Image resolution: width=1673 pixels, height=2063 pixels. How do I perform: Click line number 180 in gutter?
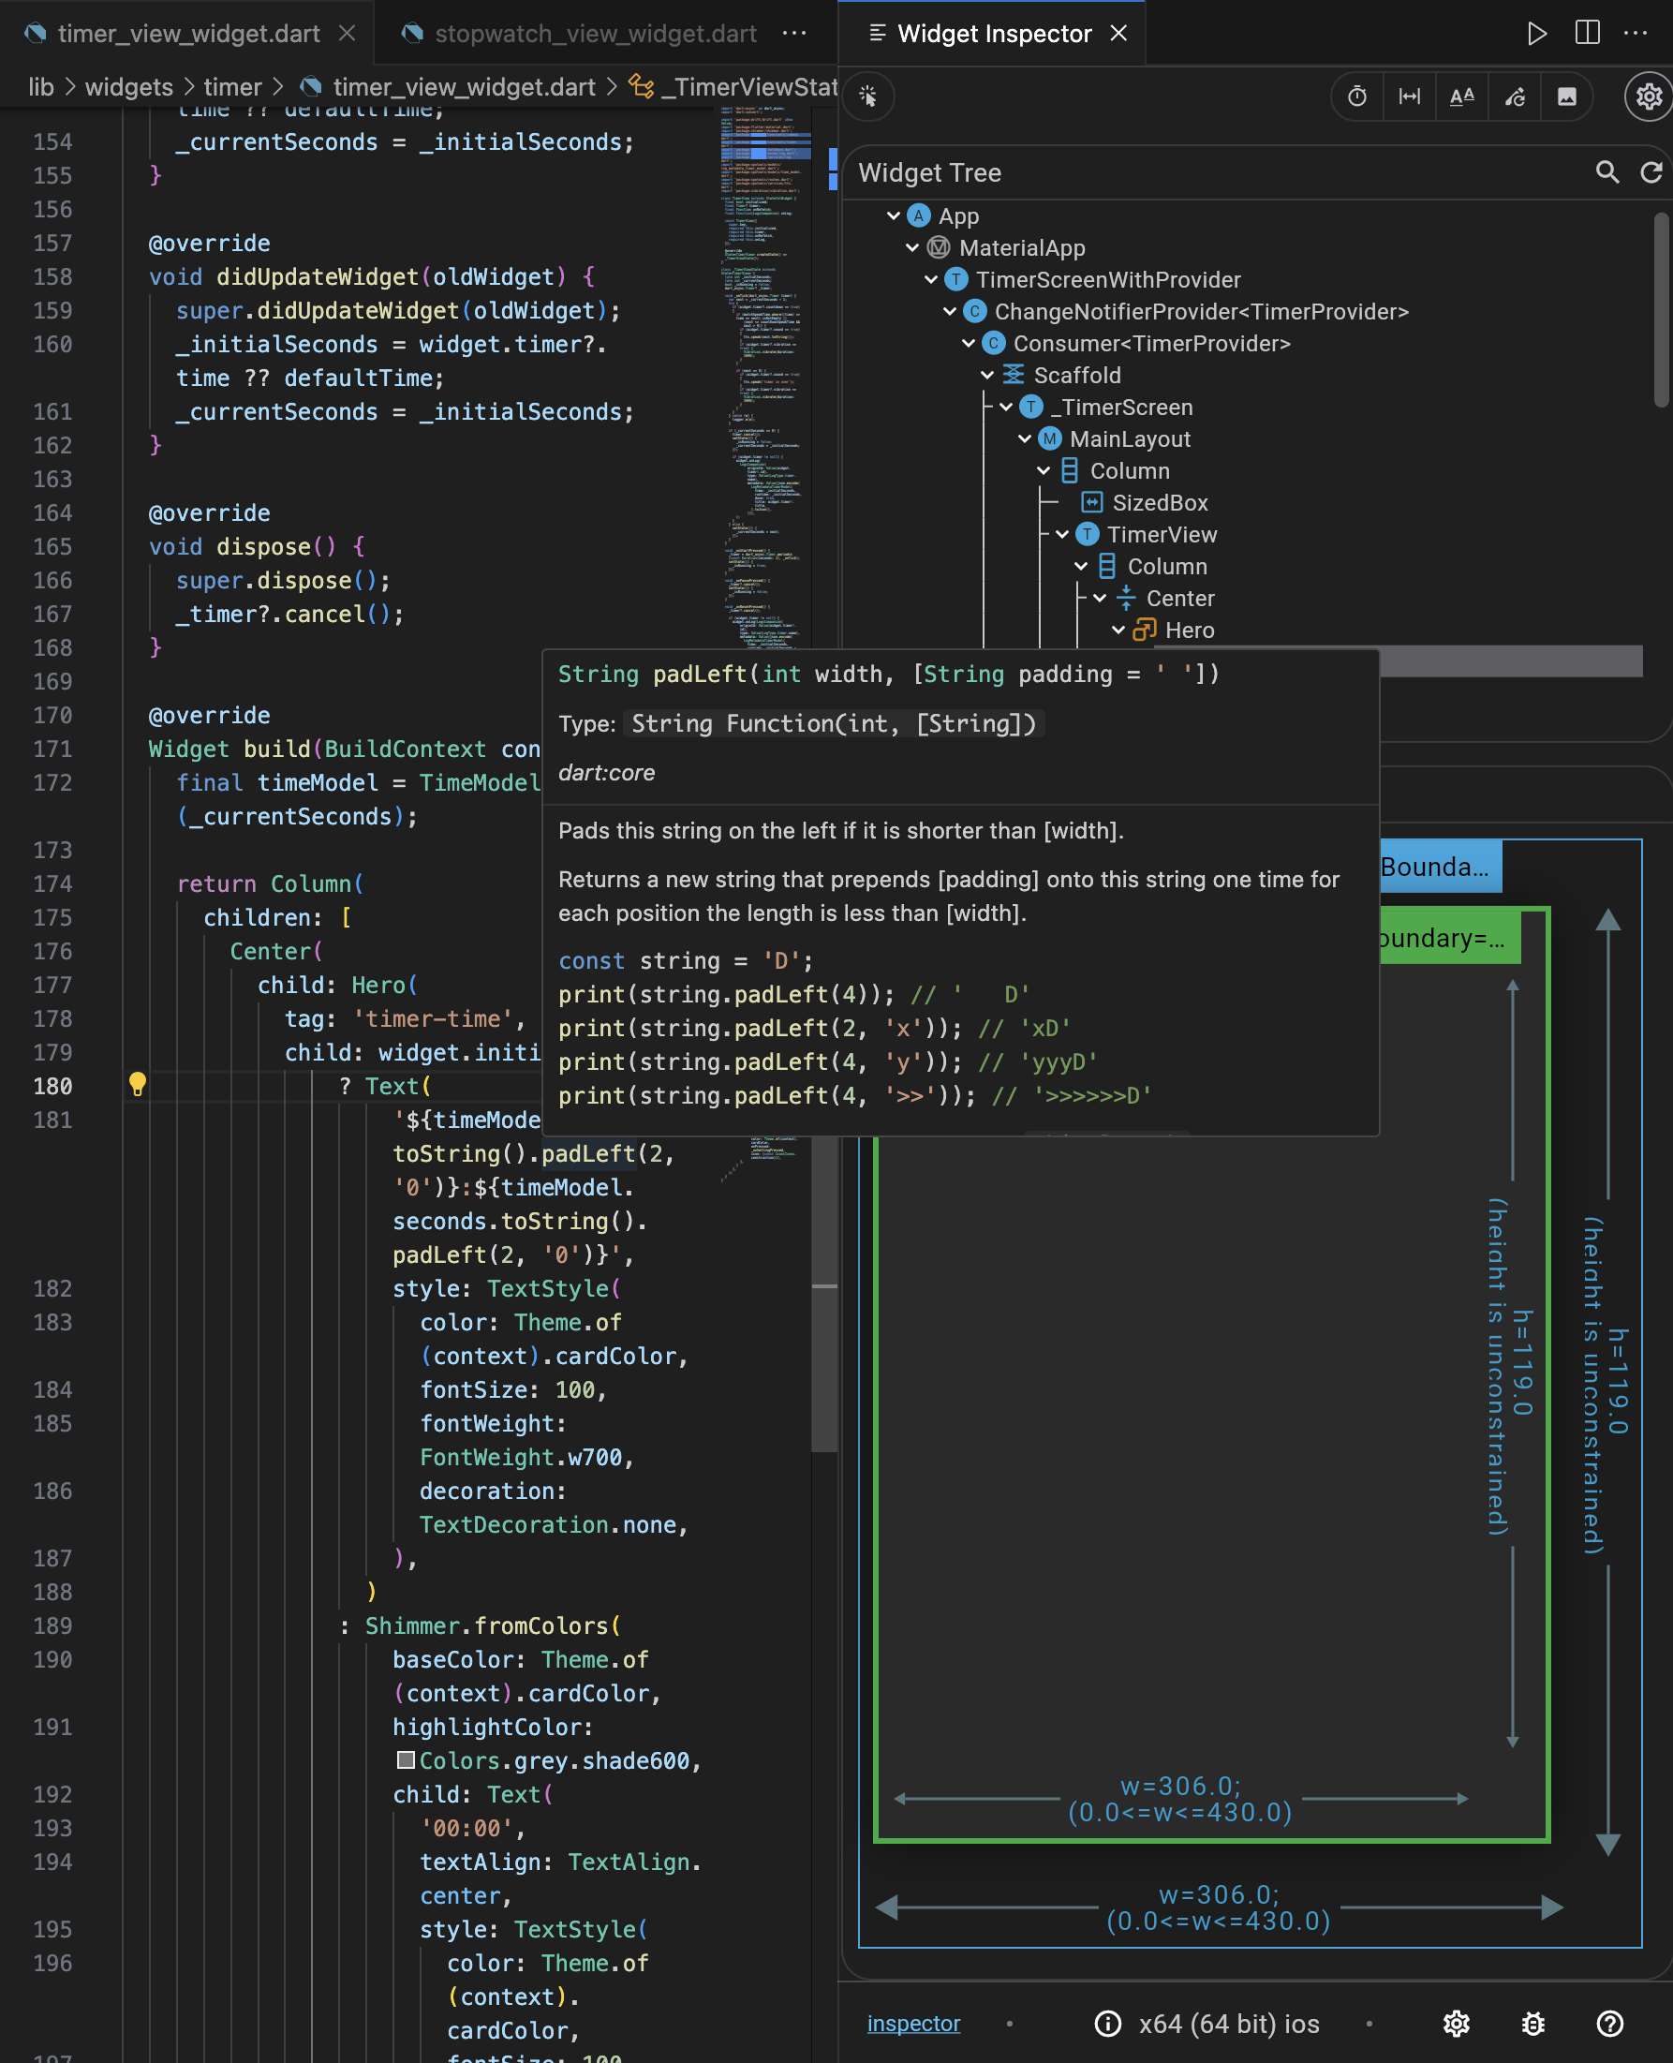pyautogui.click(x=53, y=1087)
